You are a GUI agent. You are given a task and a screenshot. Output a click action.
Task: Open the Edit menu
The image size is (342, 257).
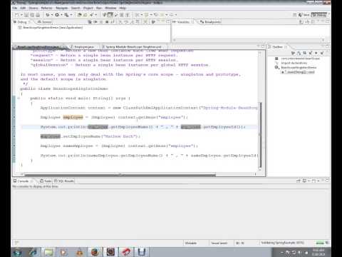23,8
